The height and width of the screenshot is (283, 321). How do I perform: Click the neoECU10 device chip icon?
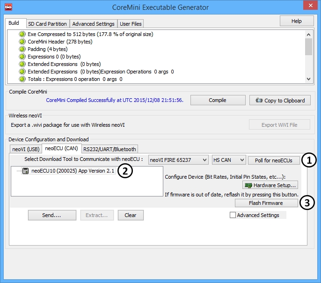26,171
